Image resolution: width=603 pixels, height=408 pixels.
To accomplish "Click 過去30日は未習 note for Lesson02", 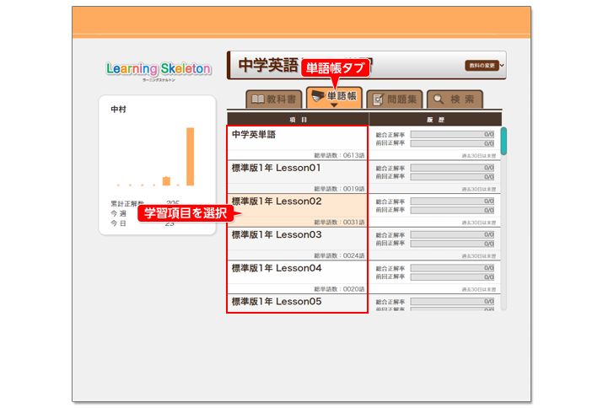I will click(x=478, y=223).
